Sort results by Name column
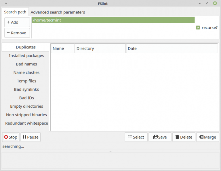 (x=62, y=48)
